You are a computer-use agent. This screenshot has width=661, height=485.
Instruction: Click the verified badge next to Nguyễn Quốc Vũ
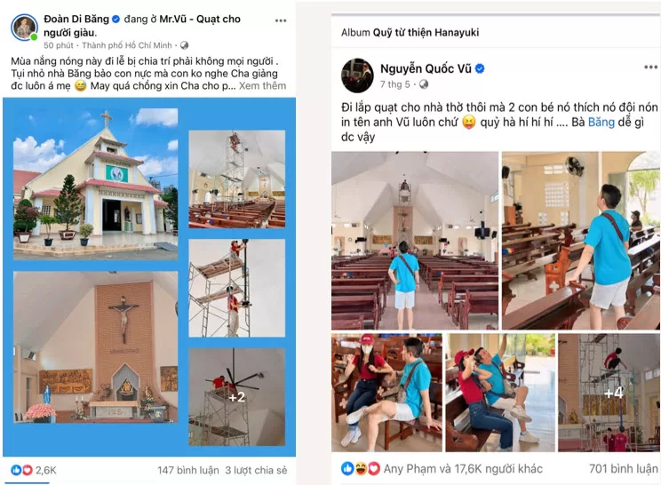[480, 68]
